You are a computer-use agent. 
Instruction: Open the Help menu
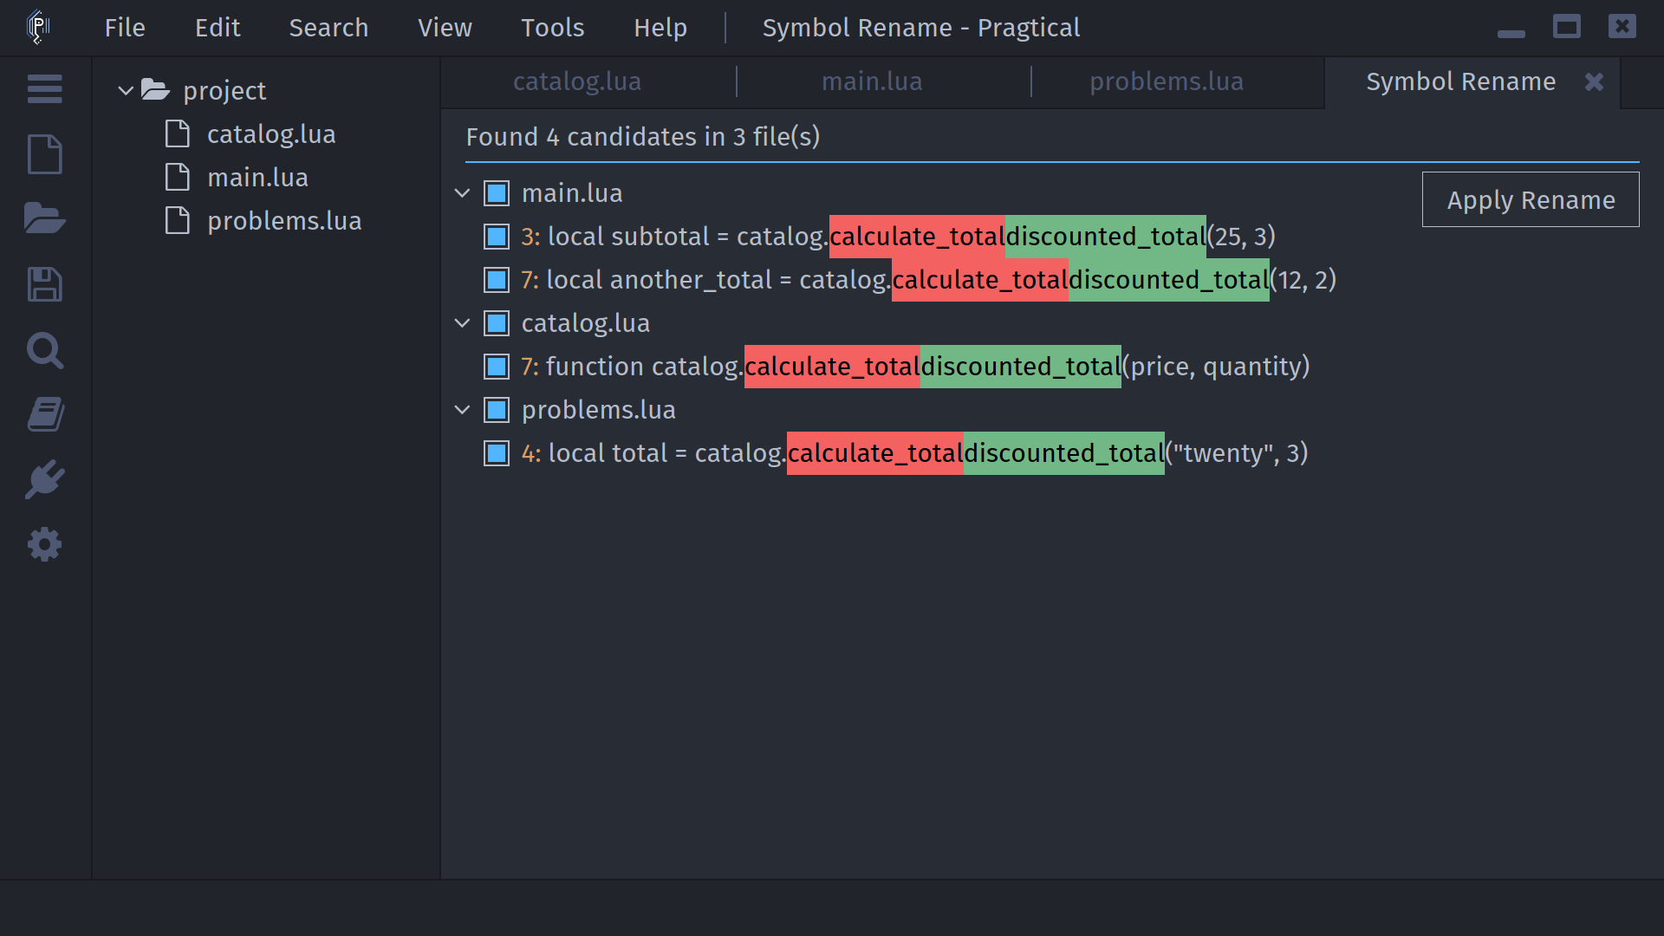(x=660, y=28)
